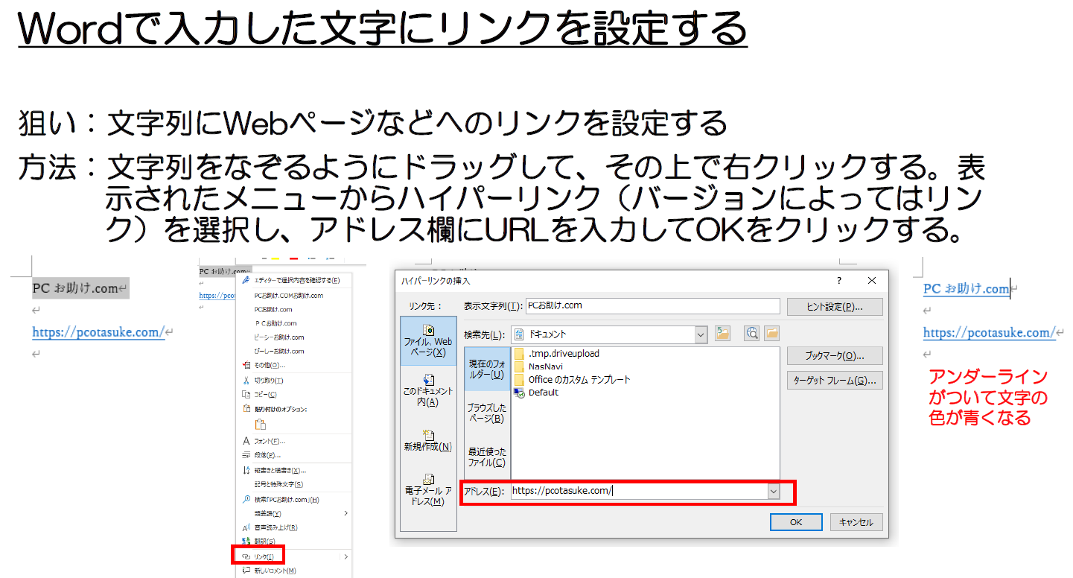Select the .tmp.driveupload folder

coord(556,353)
